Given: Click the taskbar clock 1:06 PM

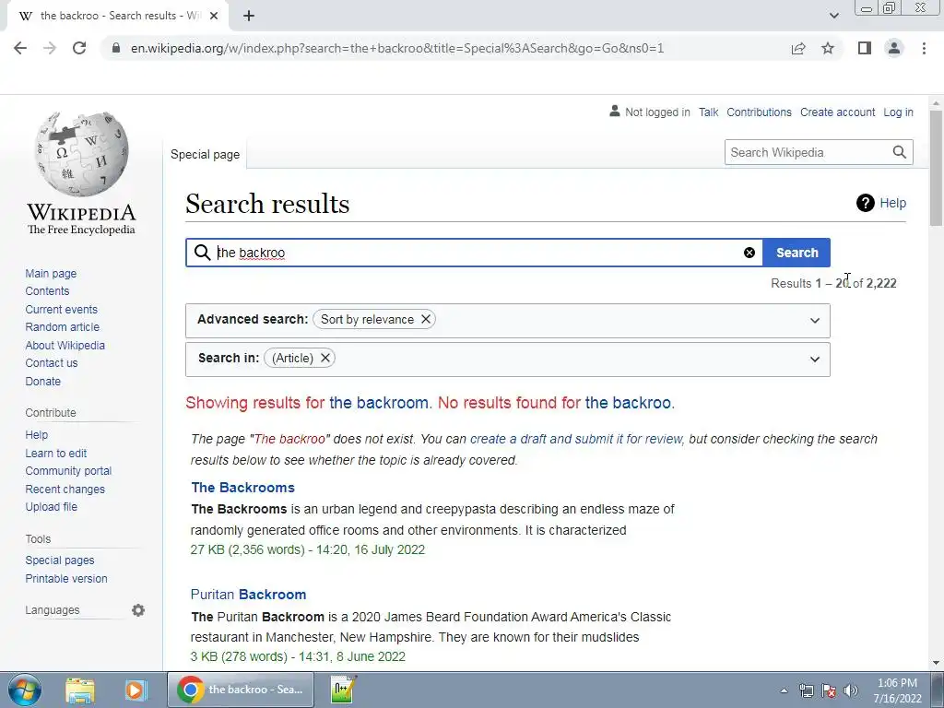Looking at the screenshot, I should click(x=897, y=683).
